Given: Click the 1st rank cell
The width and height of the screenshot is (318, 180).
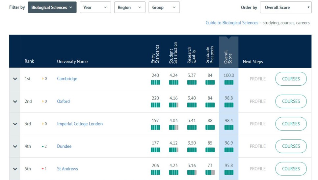Looking at the screenshot, I should [x=28, y=78].
